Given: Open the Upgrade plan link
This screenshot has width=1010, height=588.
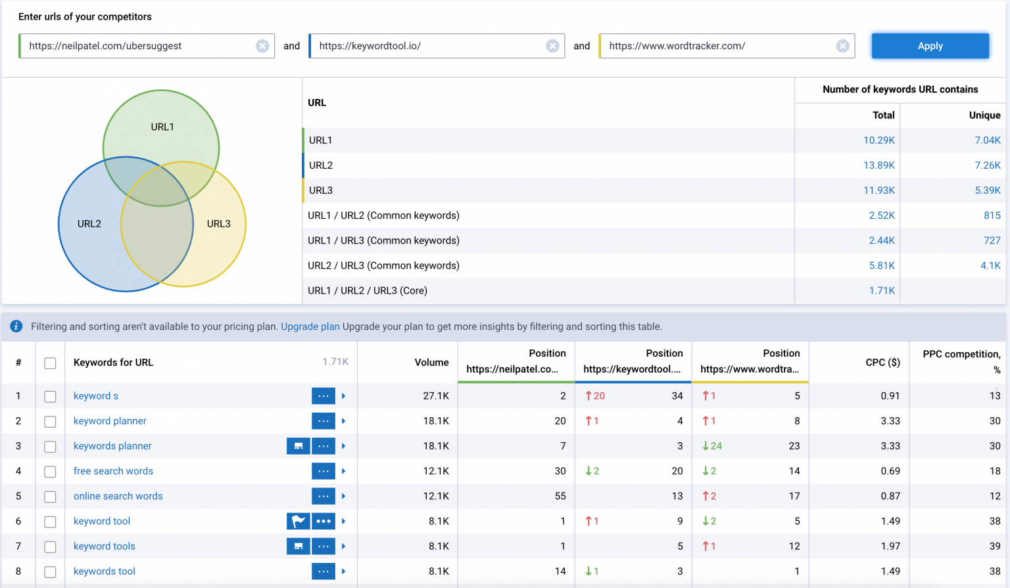Looking at the screenshot, I should pos(310,327).
